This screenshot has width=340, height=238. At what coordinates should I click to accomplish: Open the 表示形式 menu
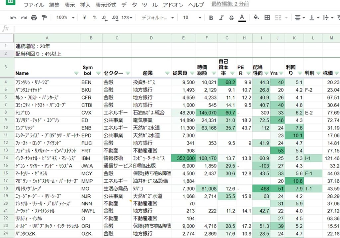[x=106, y=5]
